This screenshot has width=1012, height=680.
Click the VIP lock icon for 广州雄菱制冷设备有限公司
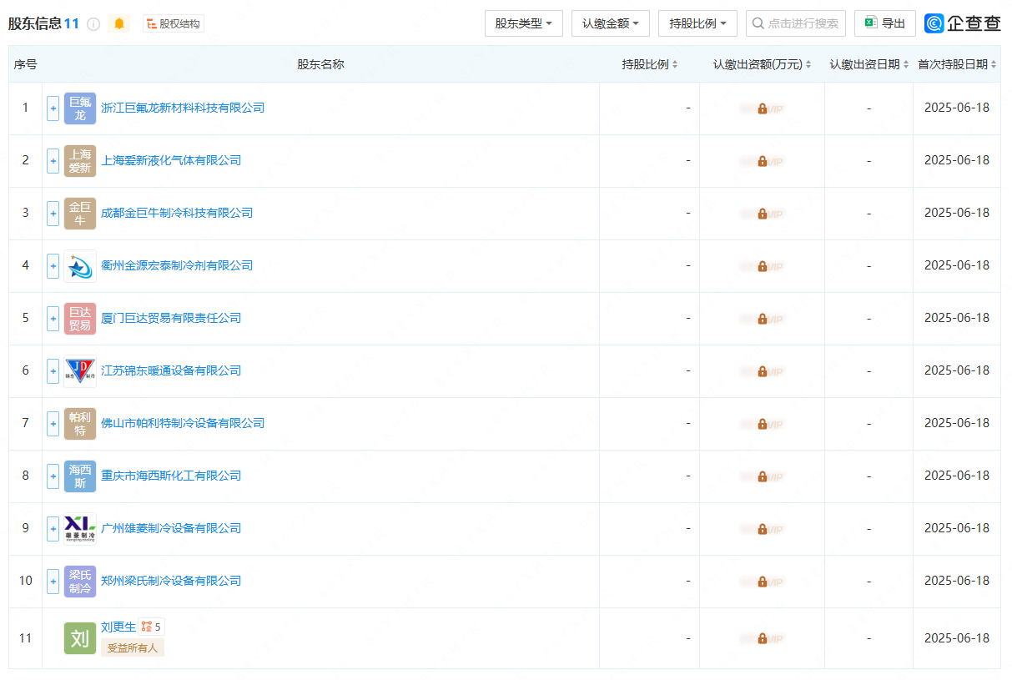pyautogui.click(x=763, y=529)
